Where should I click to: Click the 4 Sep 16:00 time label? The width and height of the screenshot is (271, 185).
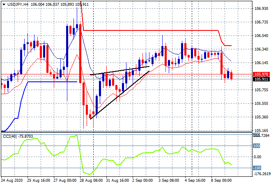[195, 180]
